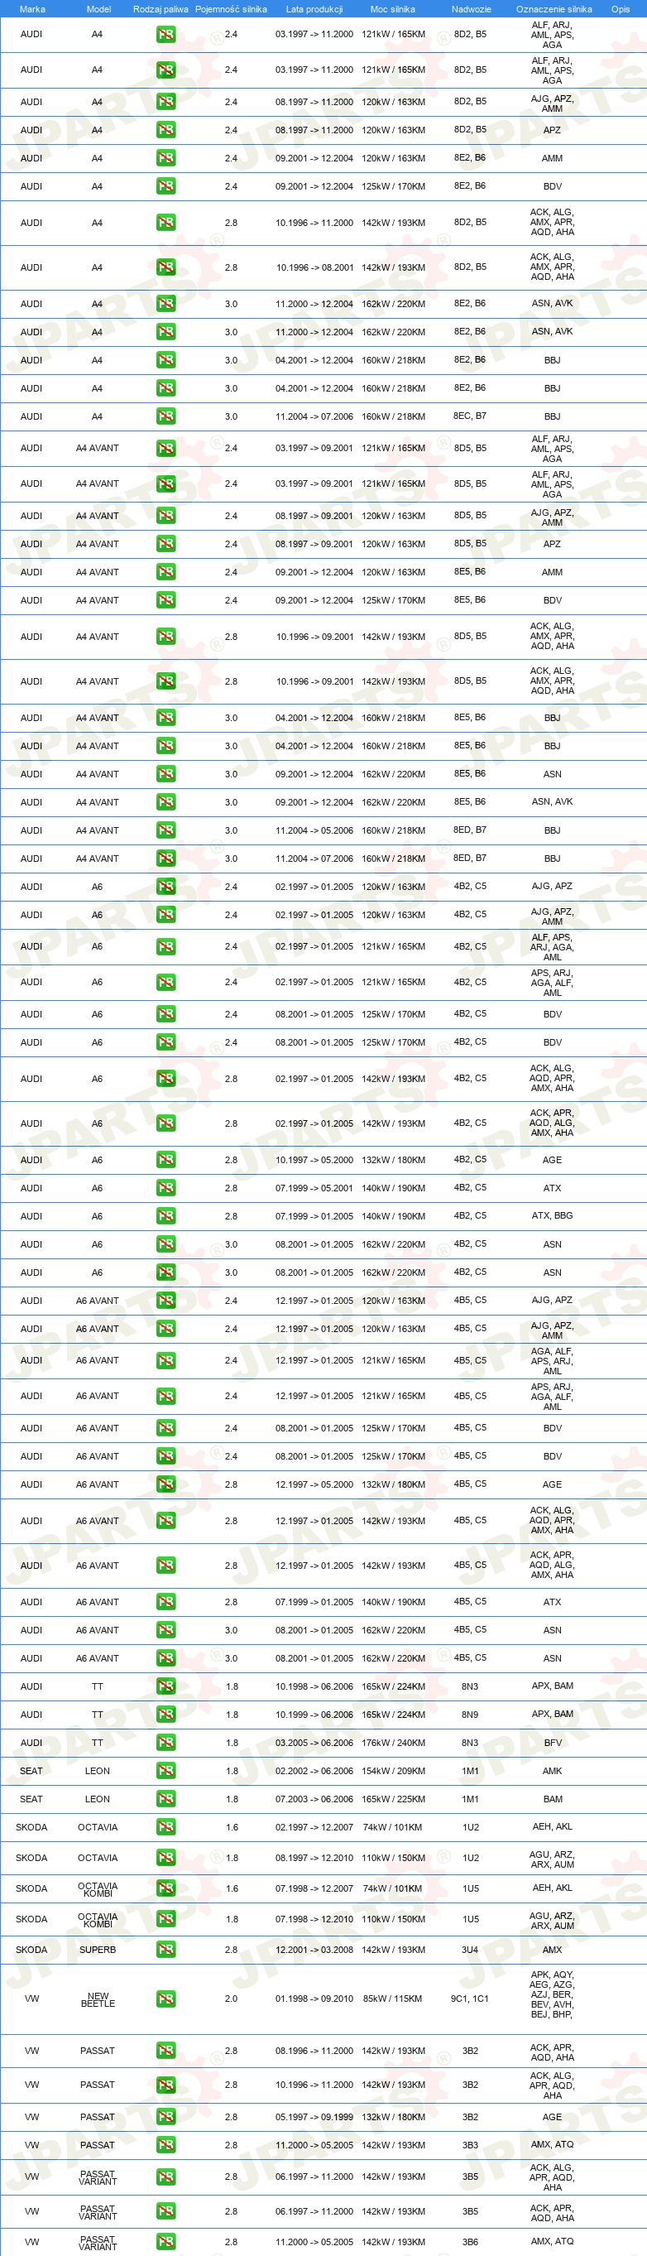The image size is (647, 2256).
Task: Click fuel icon in AUDI A4 8E2 AMM row
Action: pos(165,157)
